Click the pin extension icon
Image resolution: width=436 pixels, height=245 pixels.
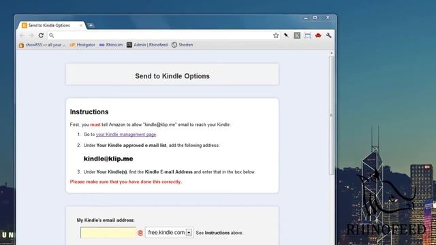(x=286, y=35)
